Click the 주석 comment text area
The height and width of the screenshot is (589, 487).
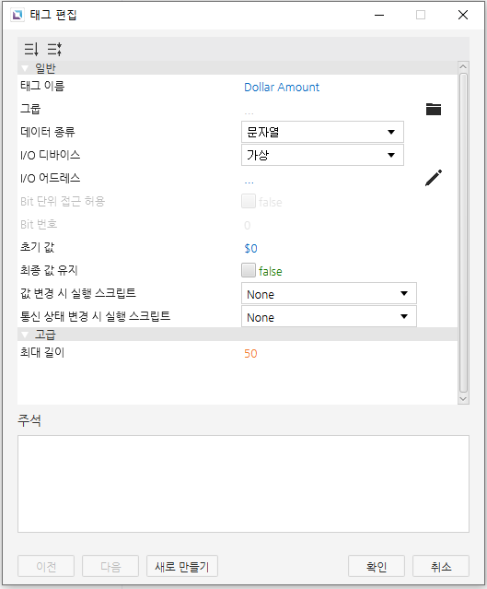click(243, 484)
